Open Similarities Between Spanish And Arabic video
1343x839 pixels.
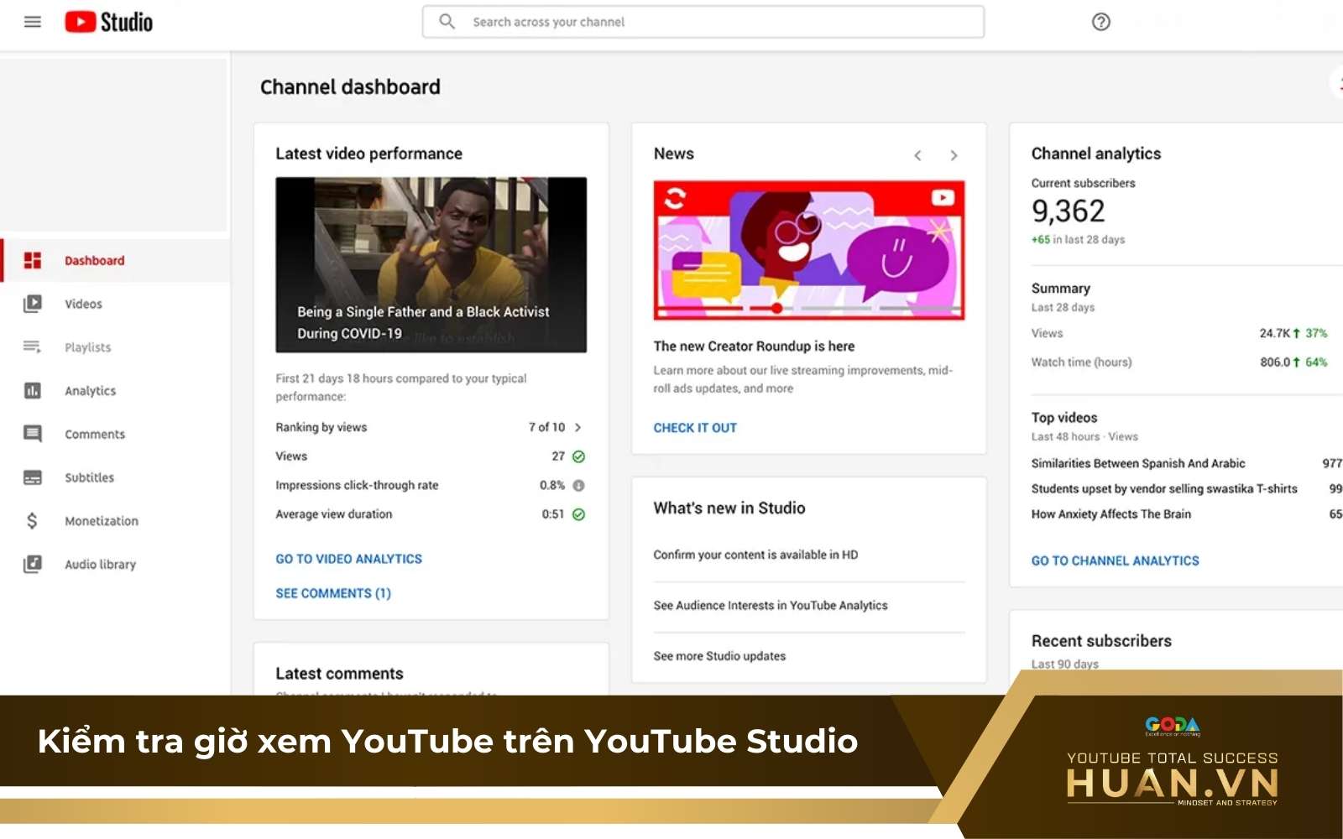pyautogui.click(x=1137, y=463)
